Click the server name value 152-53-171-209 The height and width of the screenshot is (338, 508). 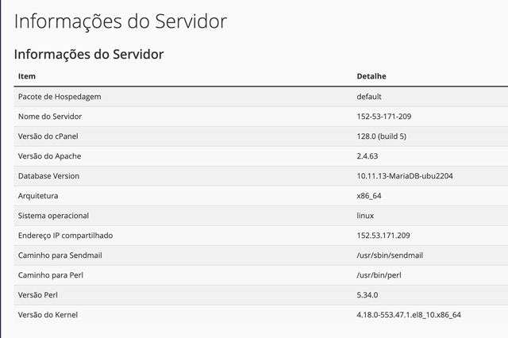pos(384,117)
